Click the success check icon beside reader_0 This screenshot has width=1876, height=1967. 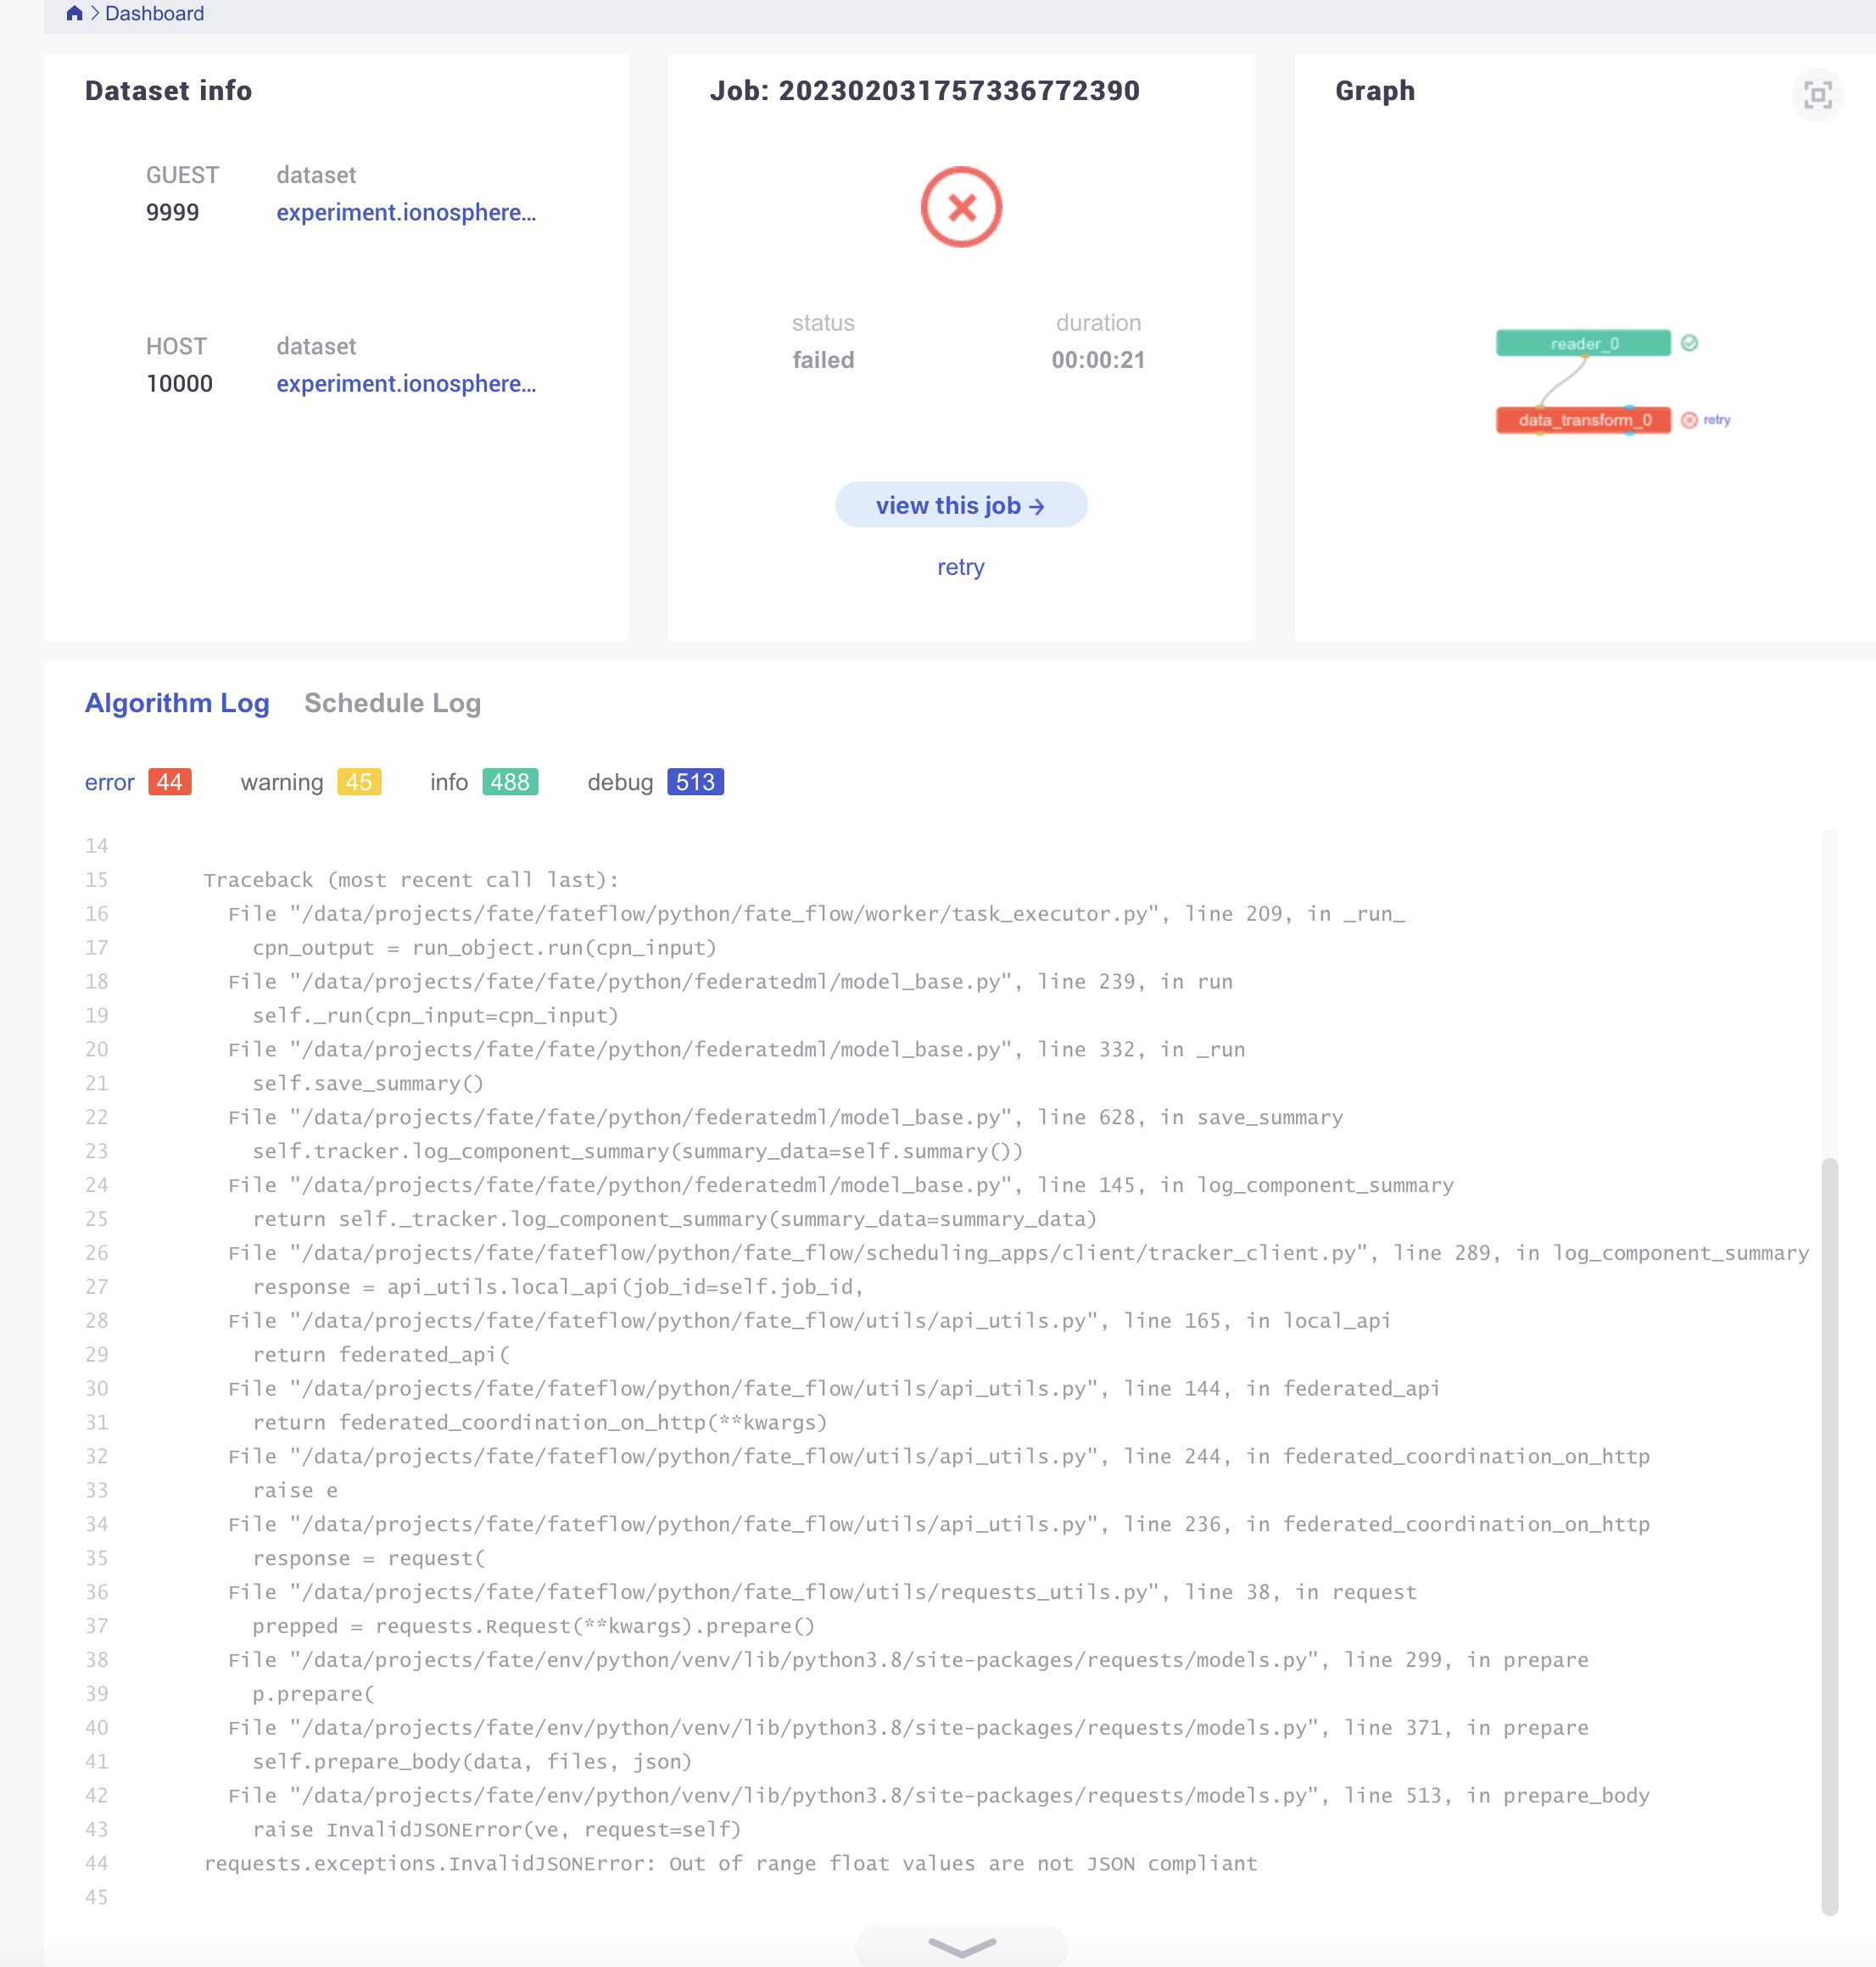click(1690, 343)
